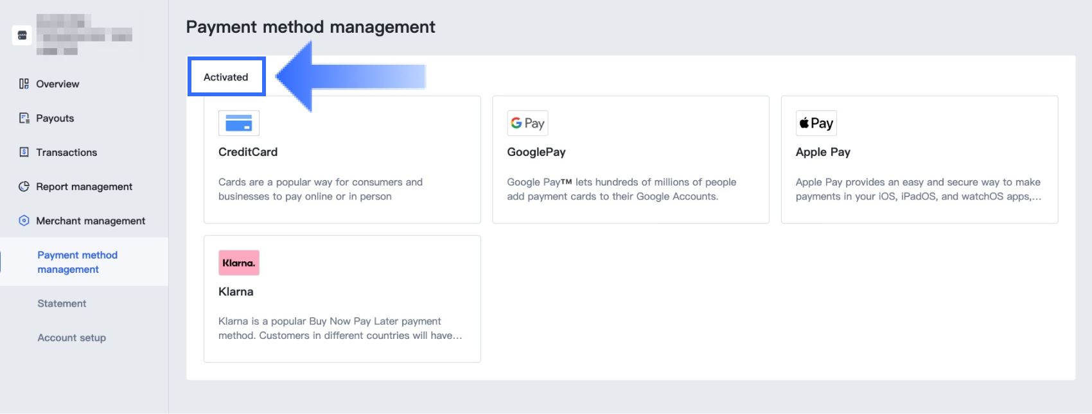Screen dimensions: 1092x414
Task: Open Payment method management menu item
Action: [77, 262]
